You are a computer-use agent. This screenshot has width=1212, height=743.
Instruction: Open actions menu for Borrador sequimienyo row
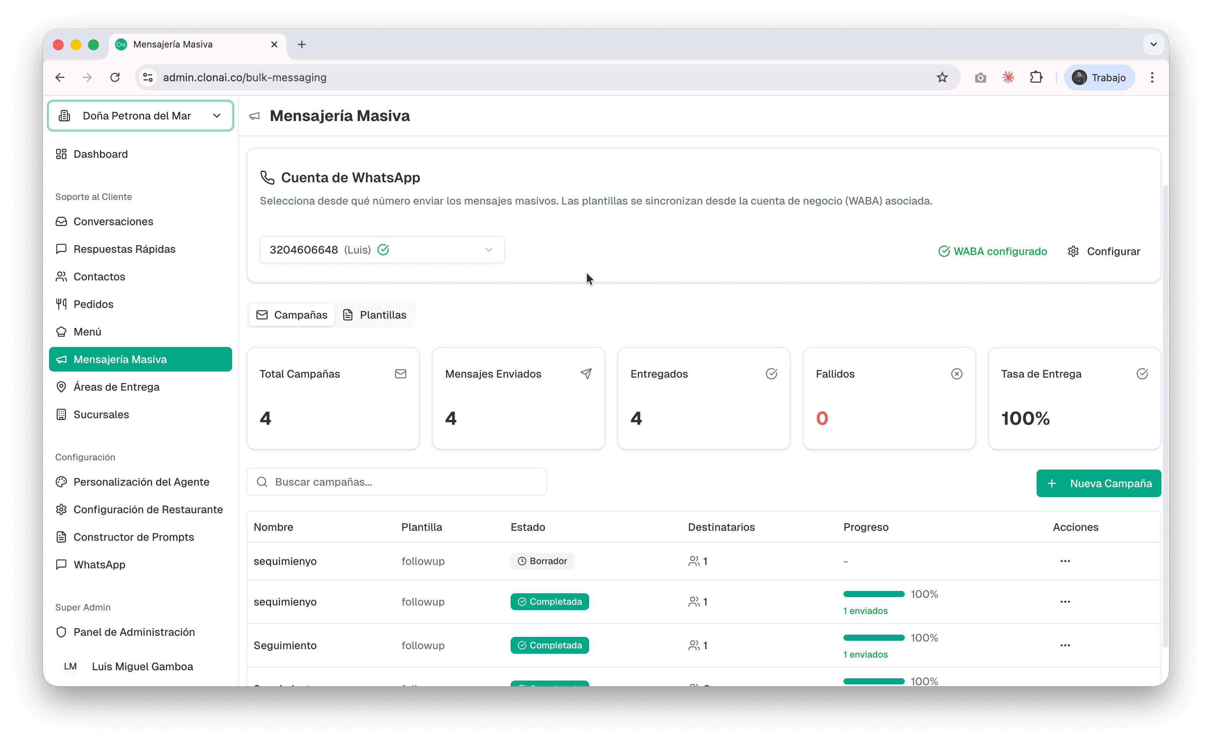(x=1065, y=561)
